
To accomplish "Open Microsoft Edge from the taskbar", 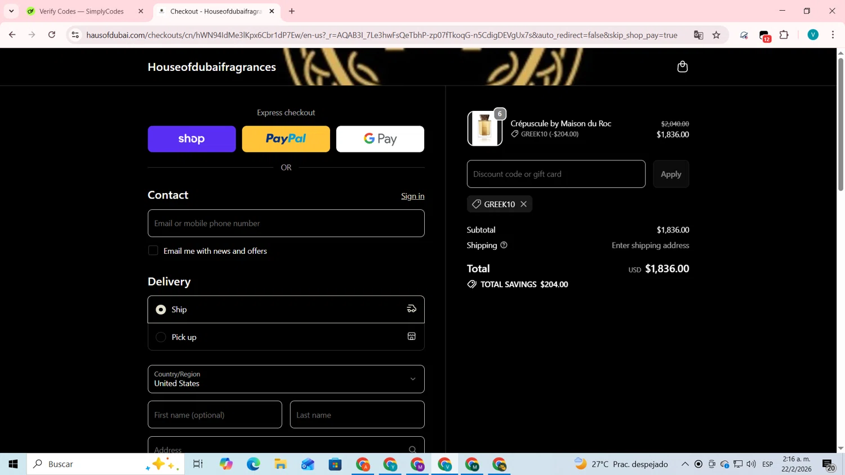I will click(x=253, y=464).
